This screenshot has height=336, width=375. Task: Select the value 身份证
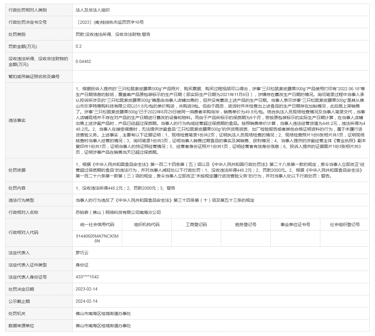[82, 265]
